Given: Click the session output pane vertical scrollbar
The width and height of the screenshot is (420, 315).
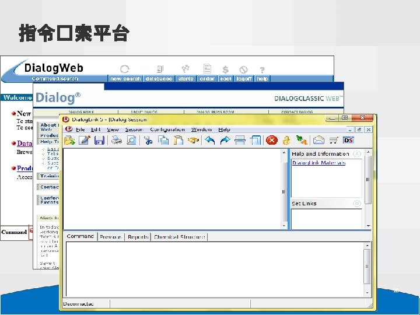Looking at the screenshot, I should [284, 189].
